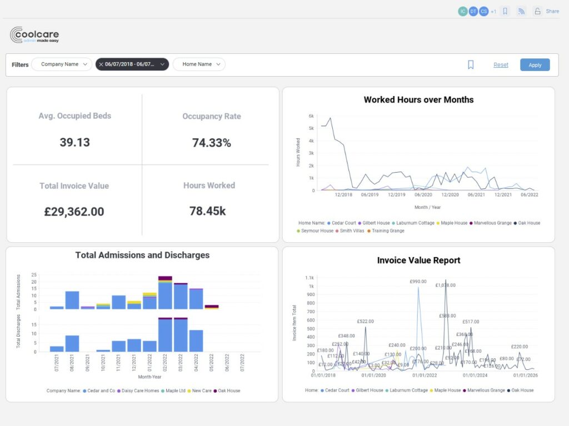
Task: Click the 12/2018 x-axis label
Action: coord(343,195)
